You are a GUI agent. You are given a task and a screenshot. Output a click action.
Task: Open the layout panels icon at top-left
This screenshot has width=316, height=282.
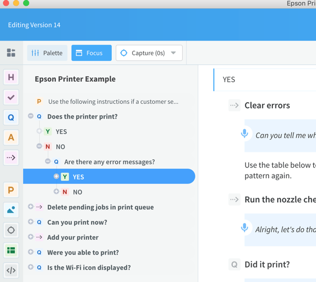11,53
